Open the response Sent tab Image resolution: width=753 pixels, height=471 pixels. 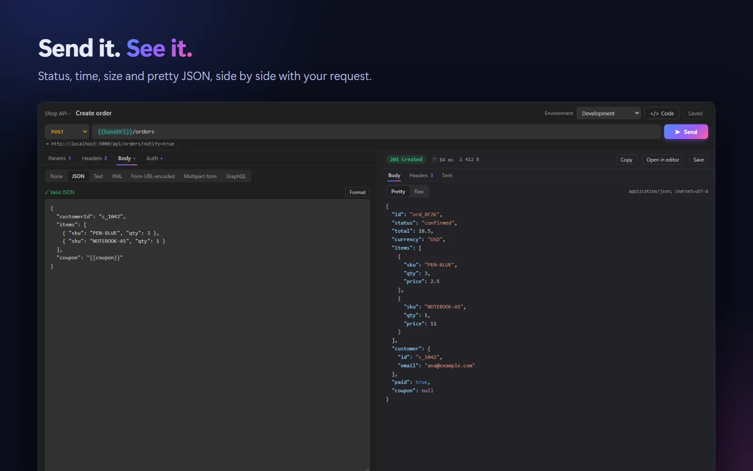[447, 175]
